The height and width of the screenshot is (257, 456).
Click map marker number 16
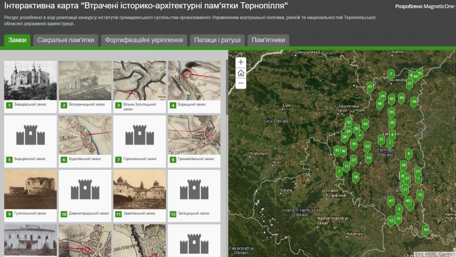click(x=354, y=144)
